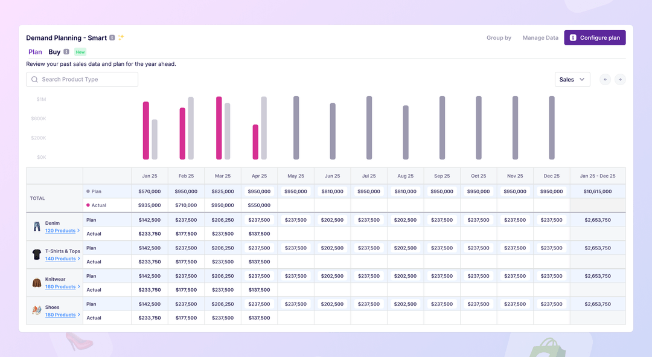The height and width of the screenshot is (357, 652).
Task: Open the Sales metric dropdown
Action: pos(572,79)
